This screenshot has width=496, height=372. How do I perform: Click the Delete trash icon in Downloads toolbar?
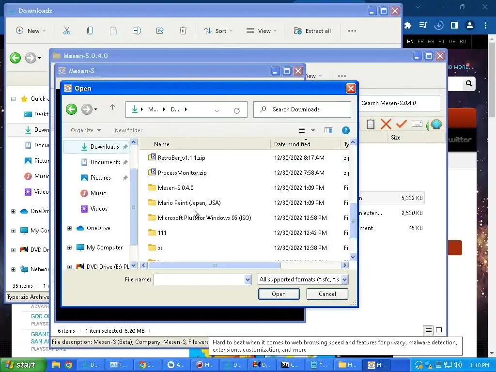(183, 31)
